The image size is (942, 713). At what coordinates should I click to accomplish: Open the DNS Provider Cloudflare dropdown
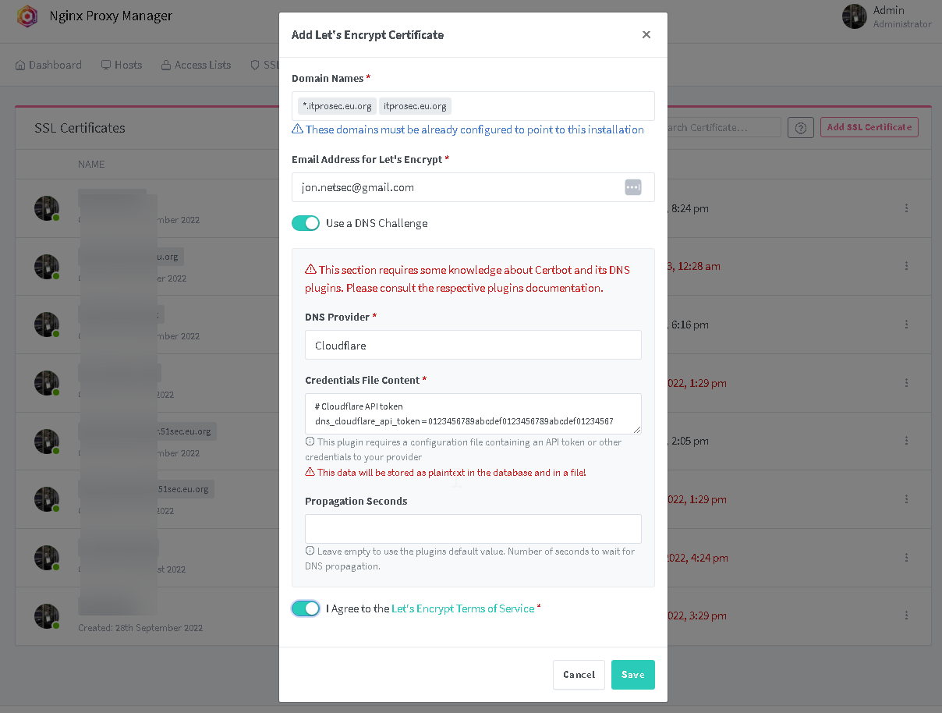[473, 345]
